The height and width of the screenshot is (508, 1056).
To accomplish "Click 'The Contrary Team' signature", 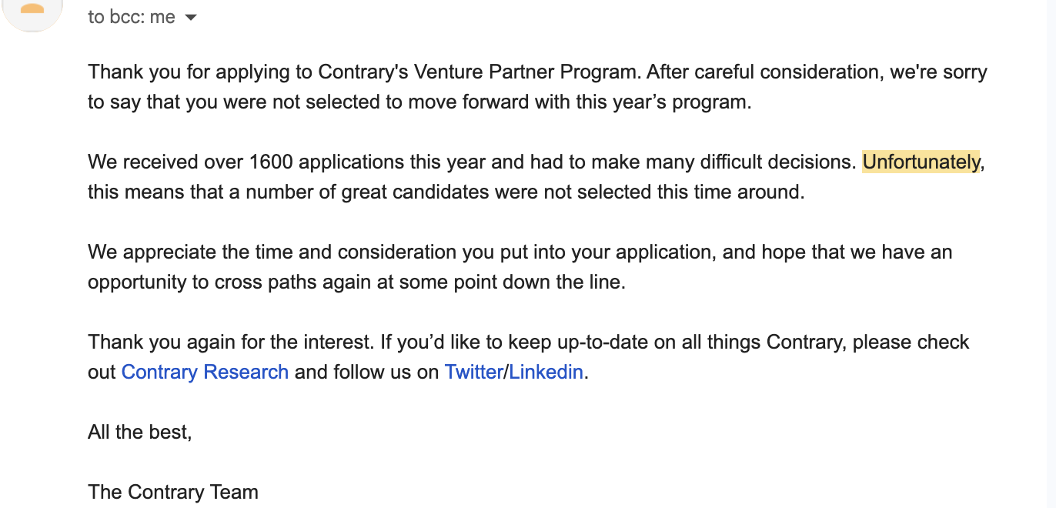I will (x=173, y=492).
